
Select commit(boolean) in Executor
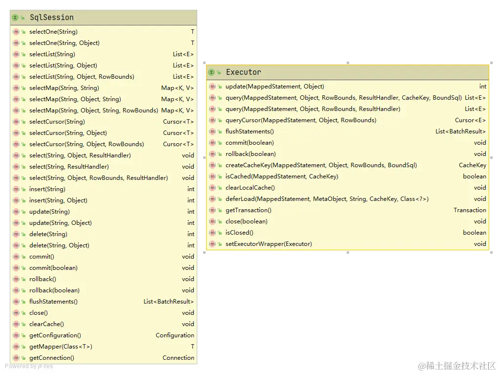(x=348, y=143)
